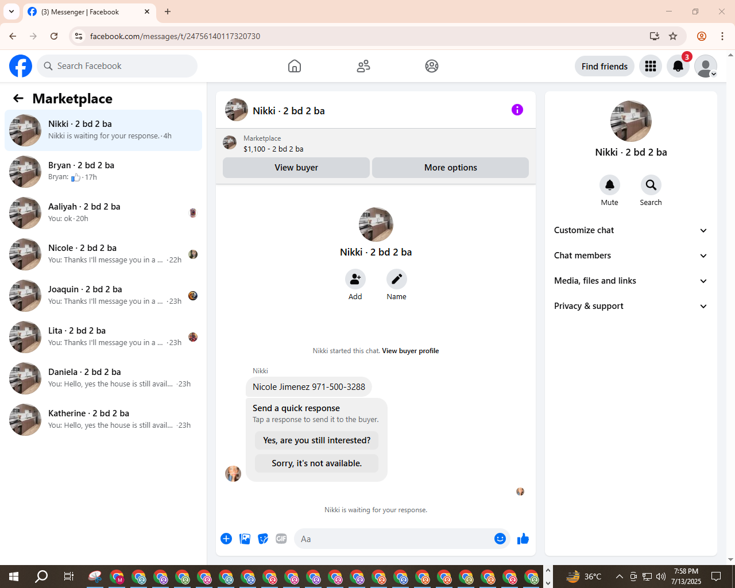Image resolution: width=735 pixels, height=588 pixels.
Task: Click Nikki message 'Nicole Jimenez 971-500-3288'
Action: click(x=309, y=387)
